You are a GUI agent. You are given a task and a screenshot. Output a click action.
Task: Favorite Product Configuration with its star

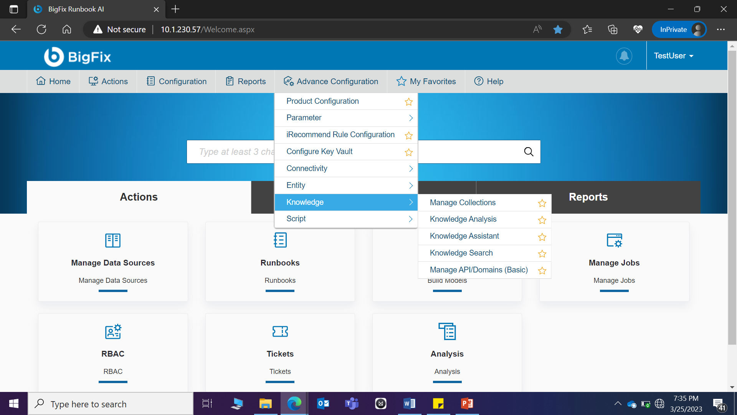408,102
